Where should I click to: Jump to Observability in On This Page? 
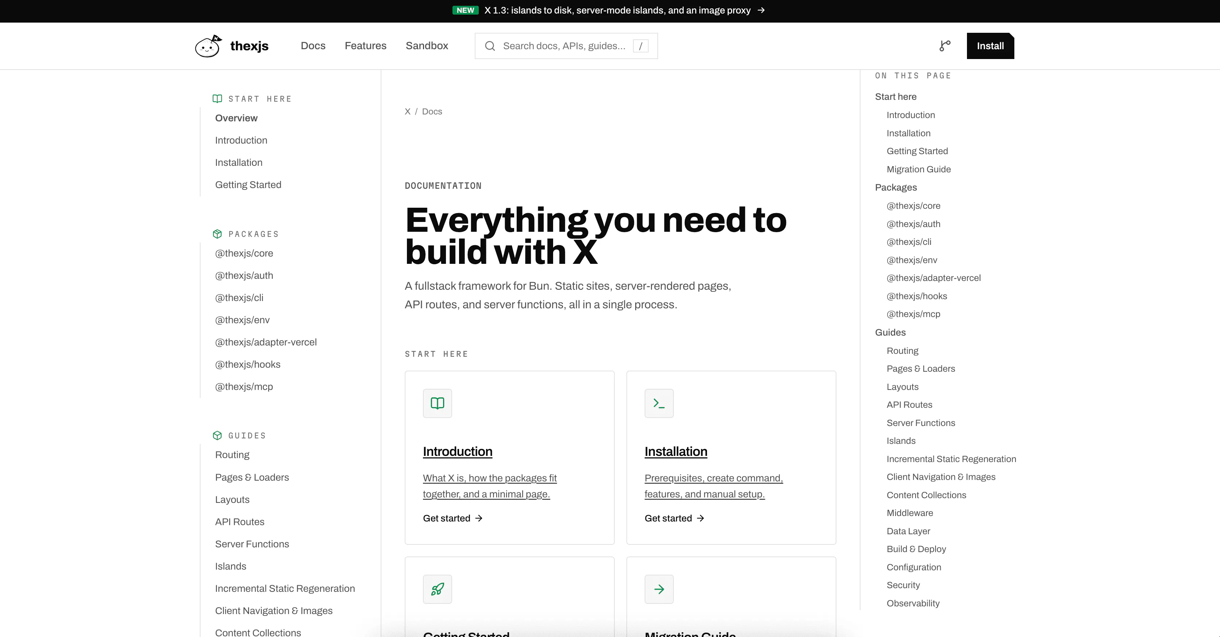click(x=913, y=603)
